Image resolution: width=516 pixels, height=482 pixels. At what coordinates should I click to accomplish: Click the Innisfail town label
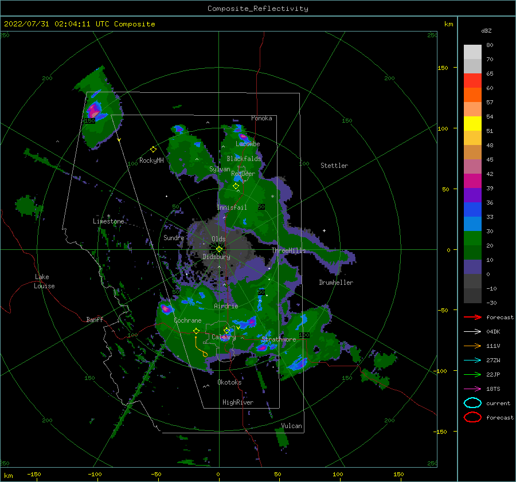(232, 207)
